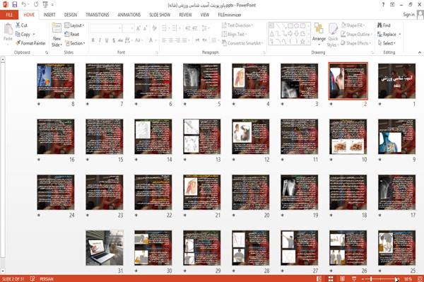
Task: Click the Replace button
Action: coord(389,34)
